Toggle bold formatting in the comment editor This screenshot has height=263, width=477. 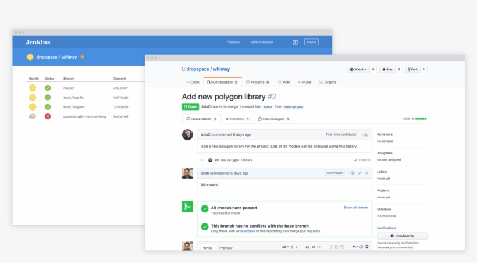[x=292, y=247]
